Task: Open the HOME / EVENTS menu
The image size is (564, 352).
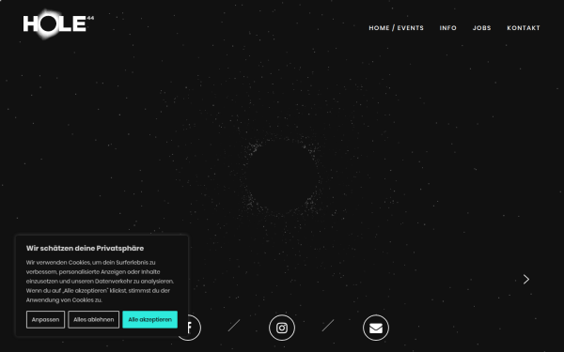Action: pyautogui.click(x=396, y=28)
